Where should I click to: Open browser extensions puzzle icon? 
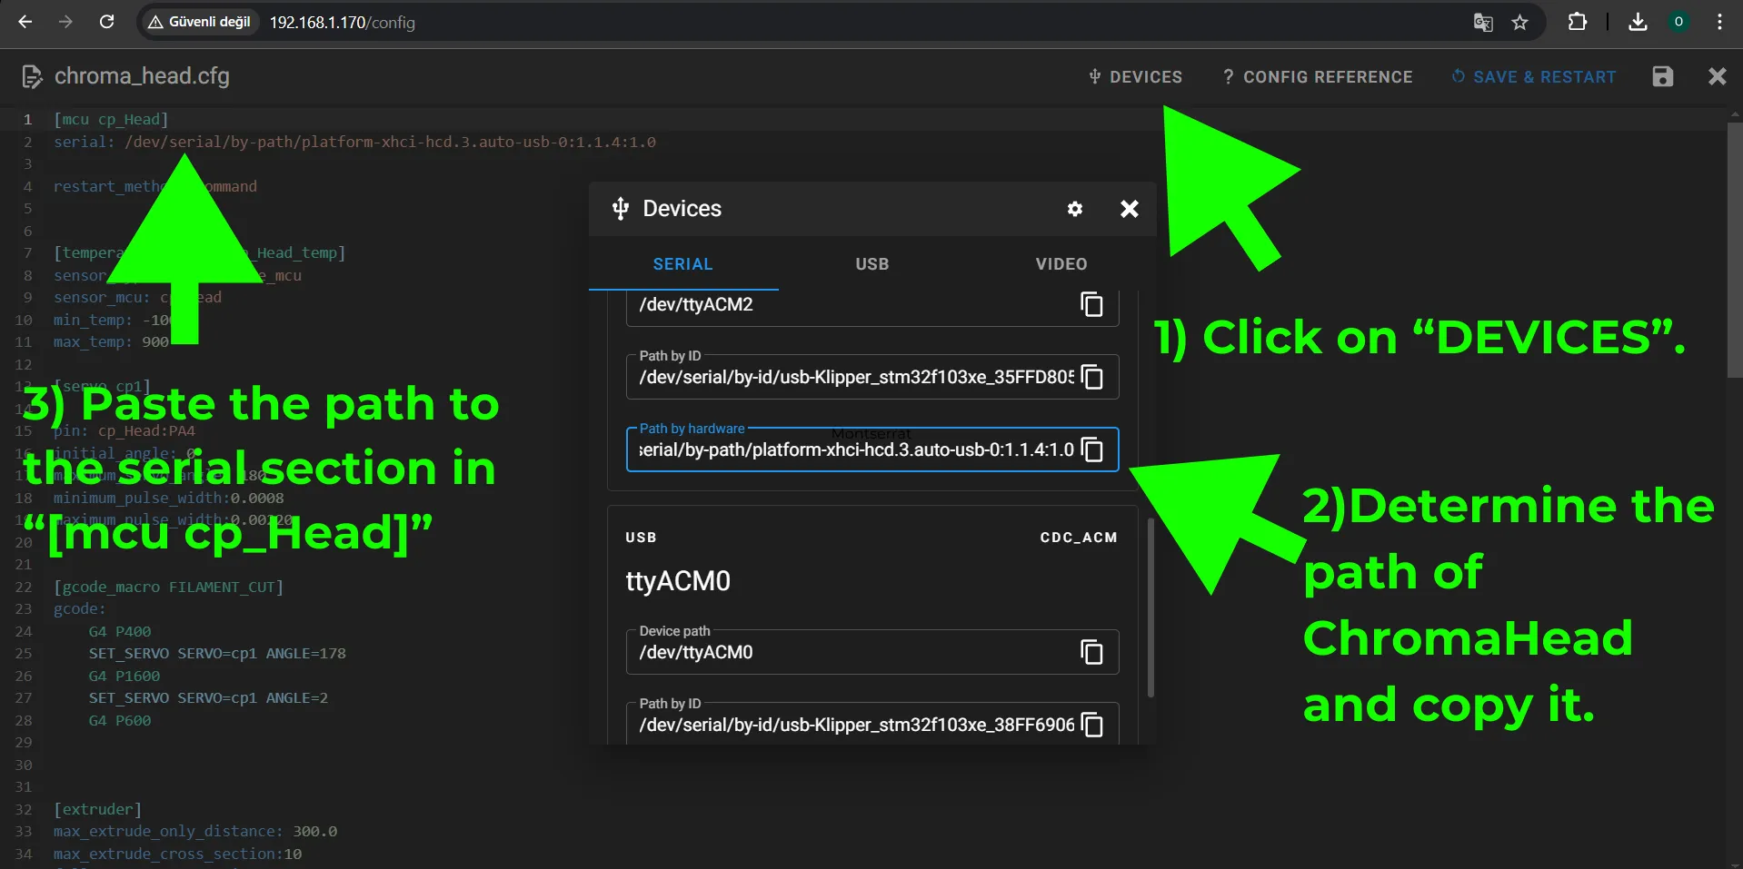tap(1578, 22)
